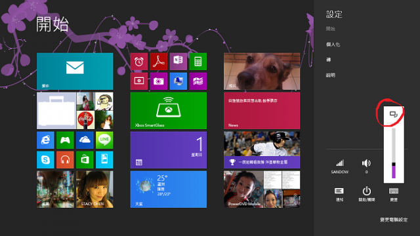
Task: Open the 說明 (Help) settings entry
Action: pos(331,75)
